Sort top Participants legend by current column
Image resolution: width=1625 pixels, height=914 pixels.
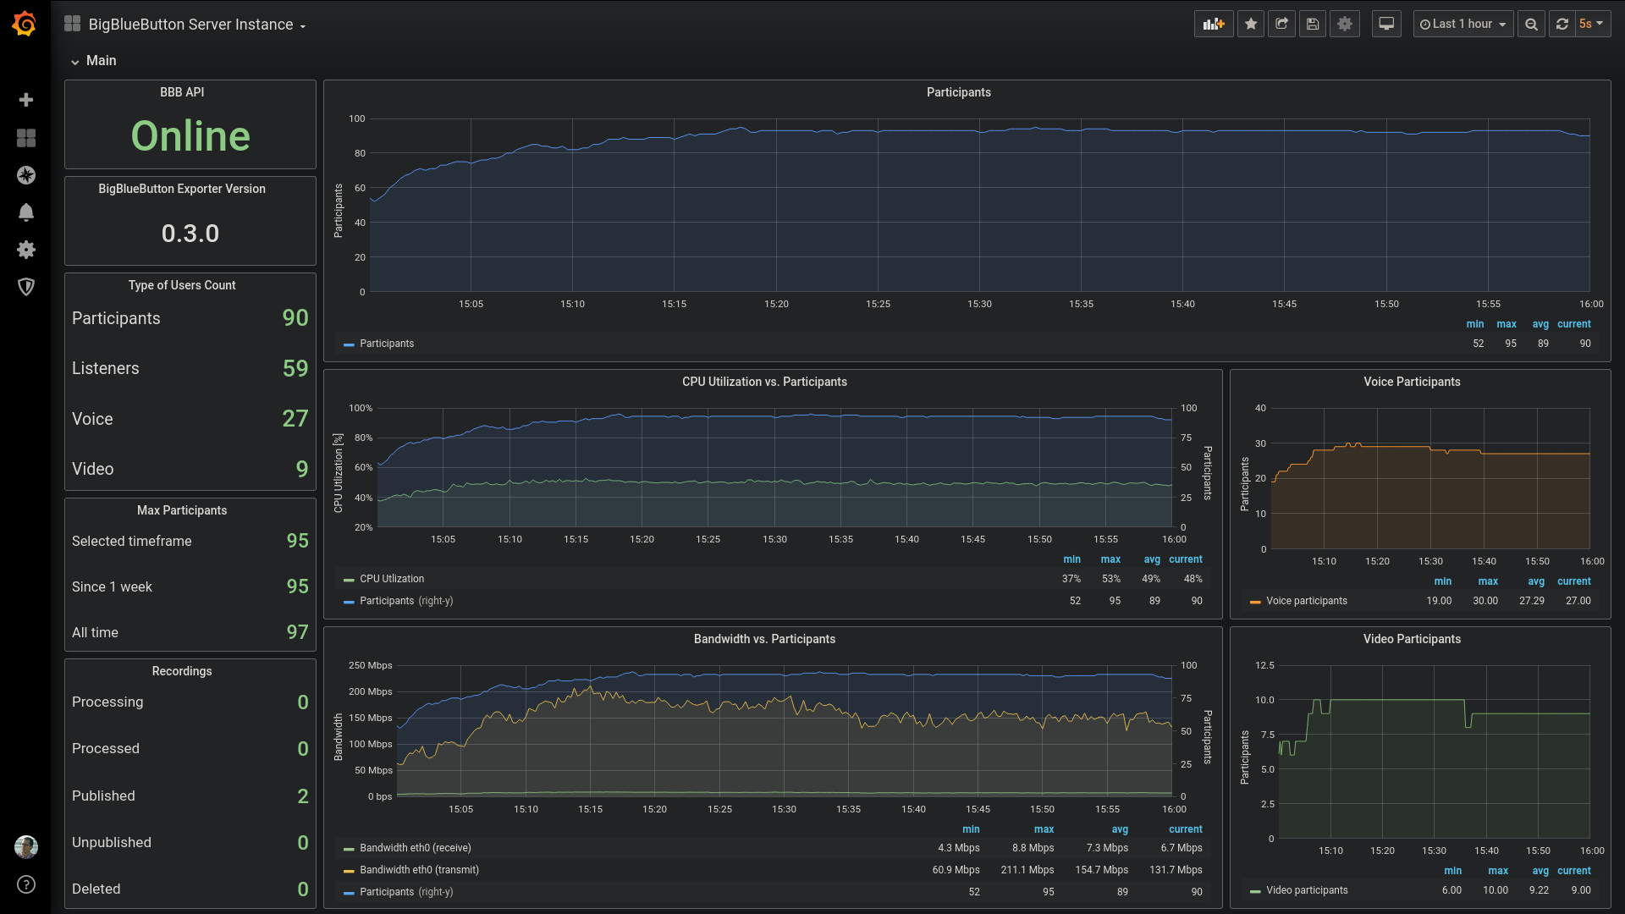tap(1573, 324)
